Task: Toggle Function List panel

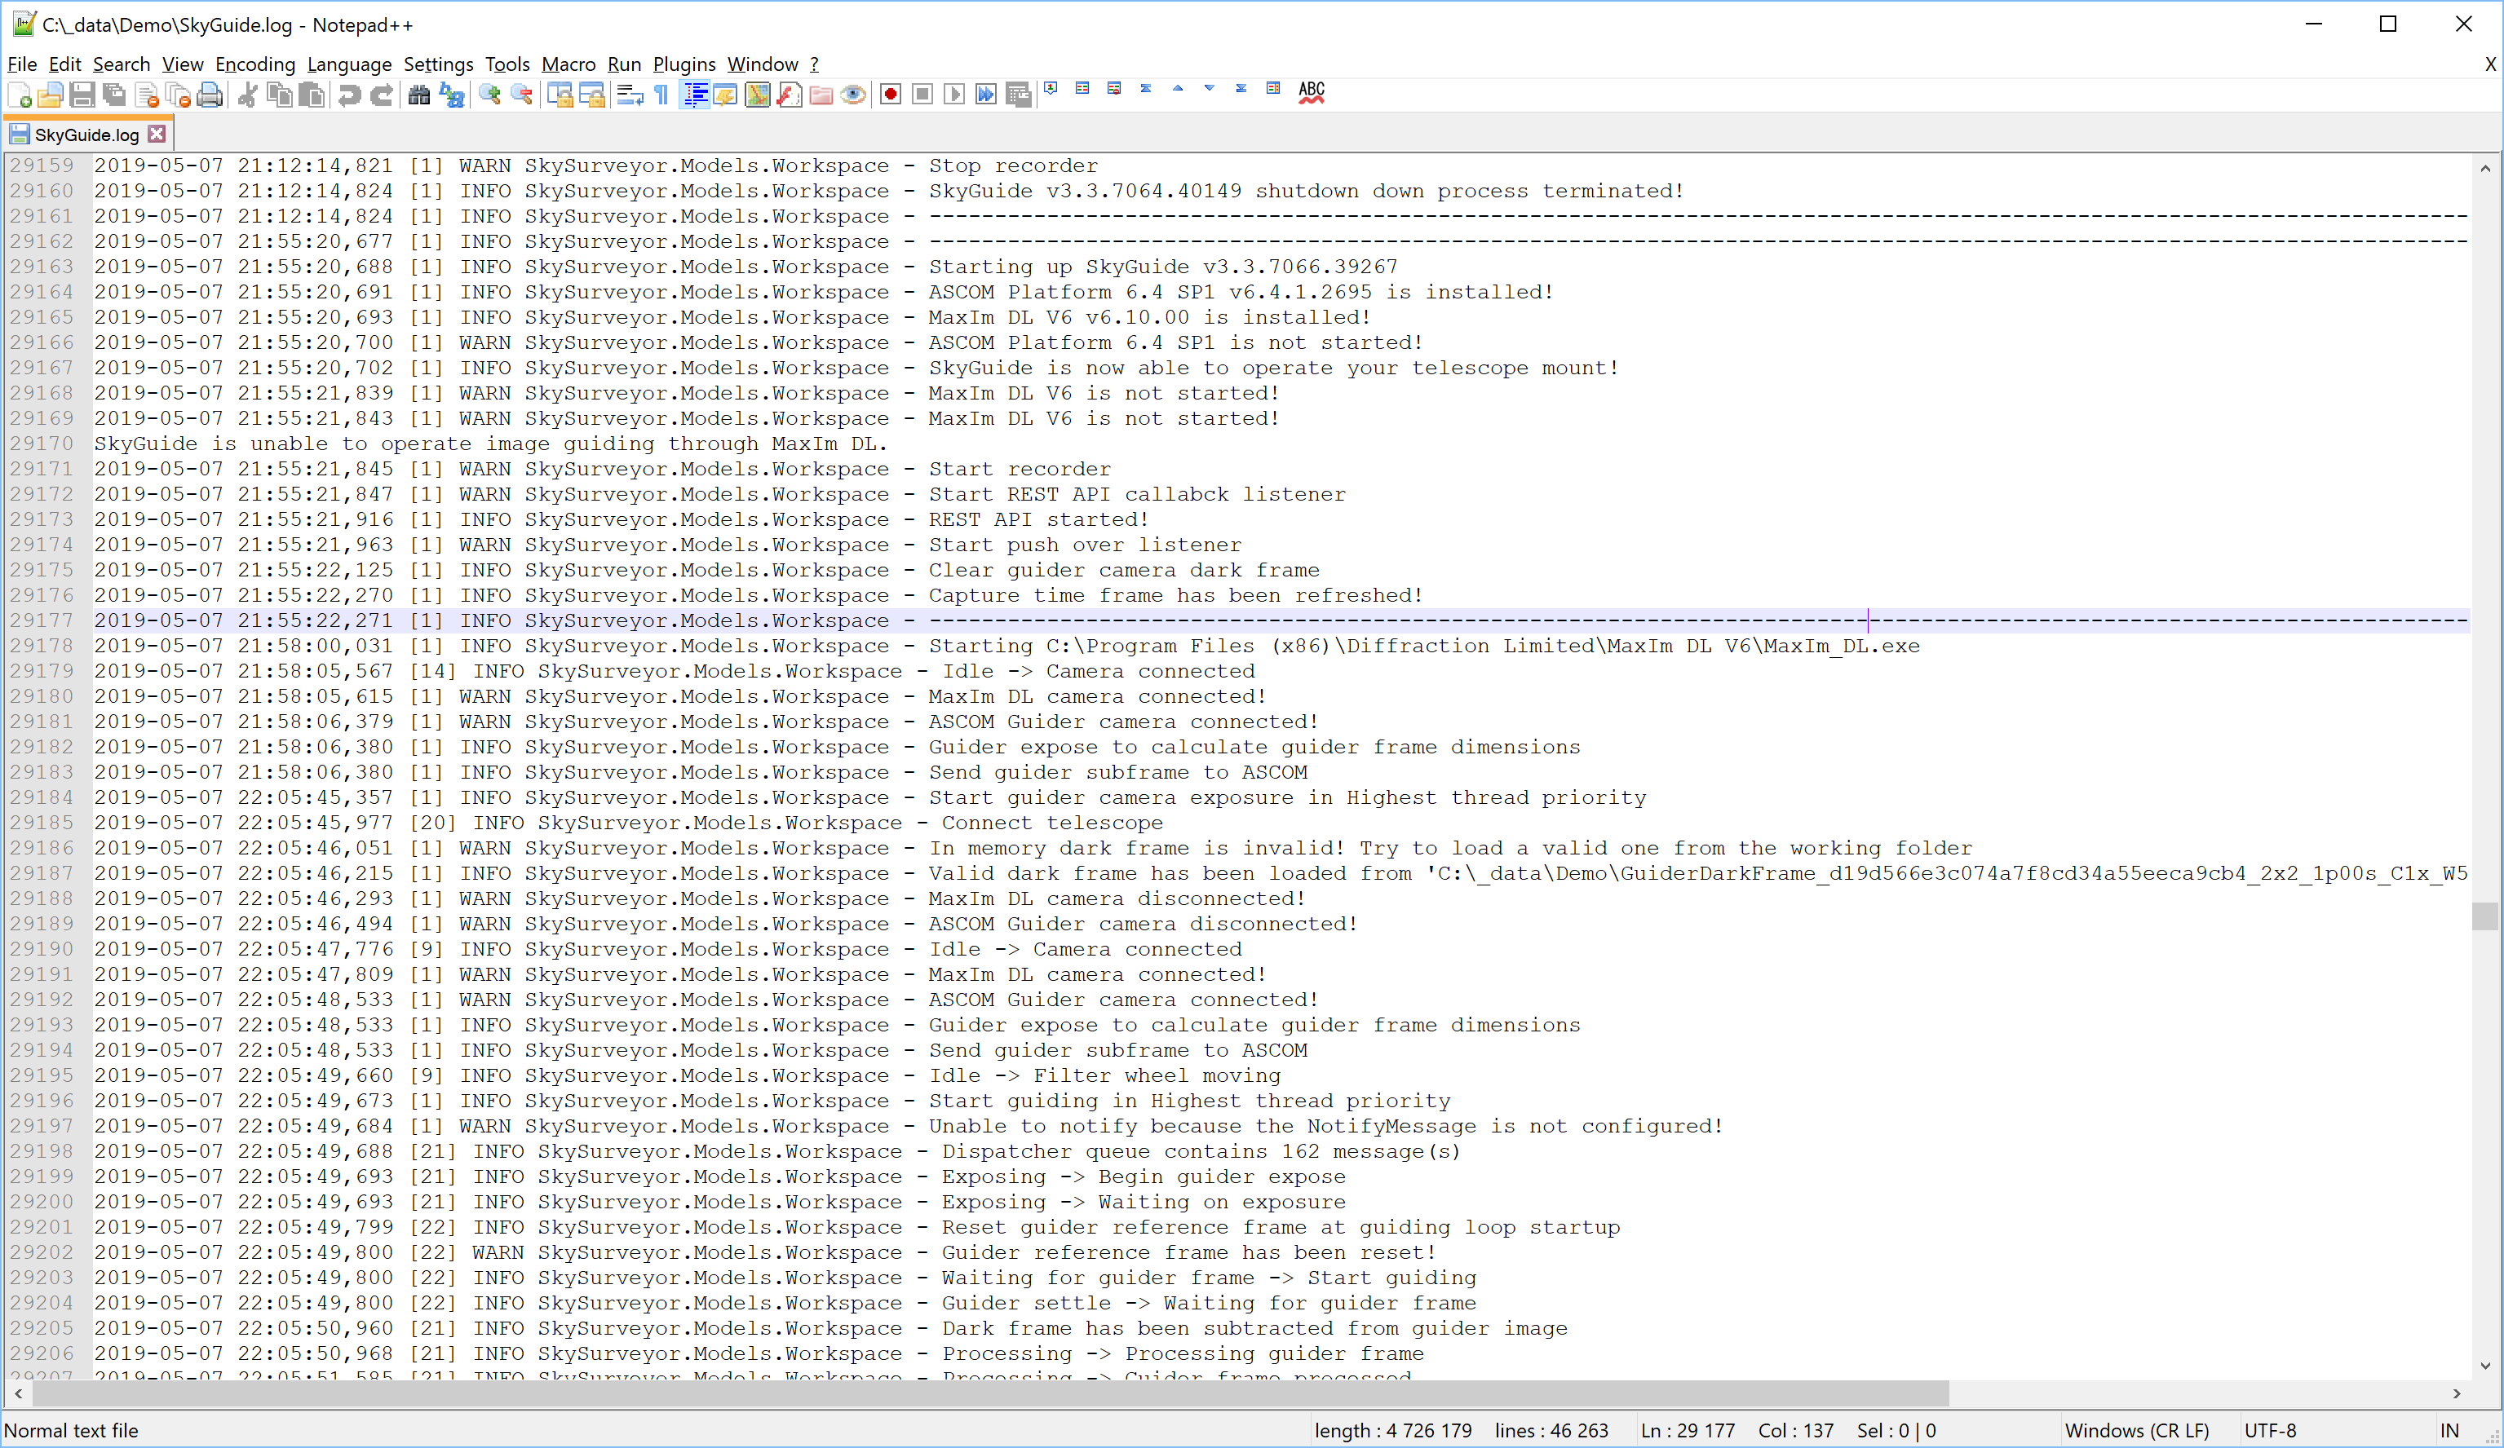Action: click(x=789, y=95)
